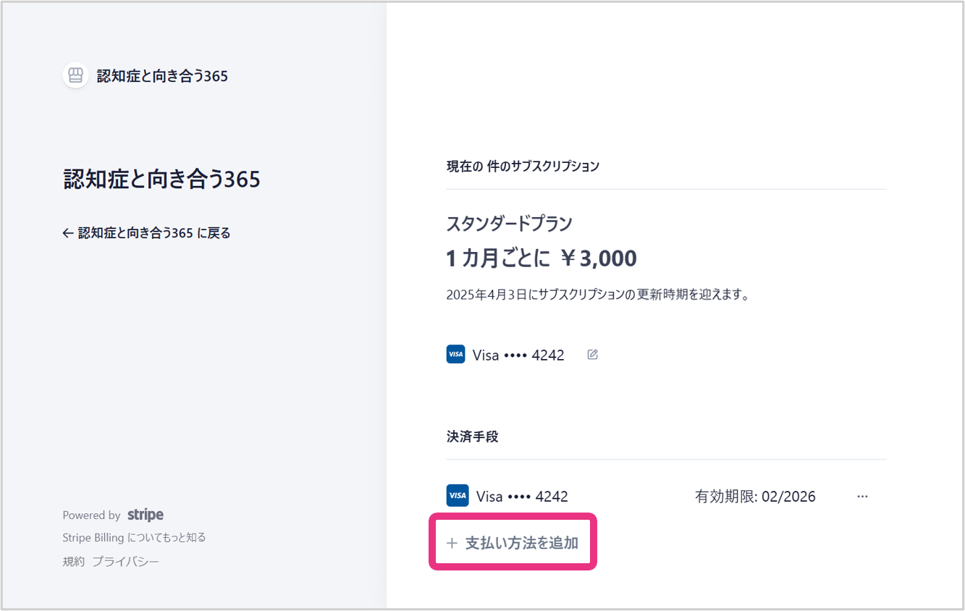Screen dimensions: 965x611
Task: Click the Stripe logo next to Powered by
Action: [146, 515]
